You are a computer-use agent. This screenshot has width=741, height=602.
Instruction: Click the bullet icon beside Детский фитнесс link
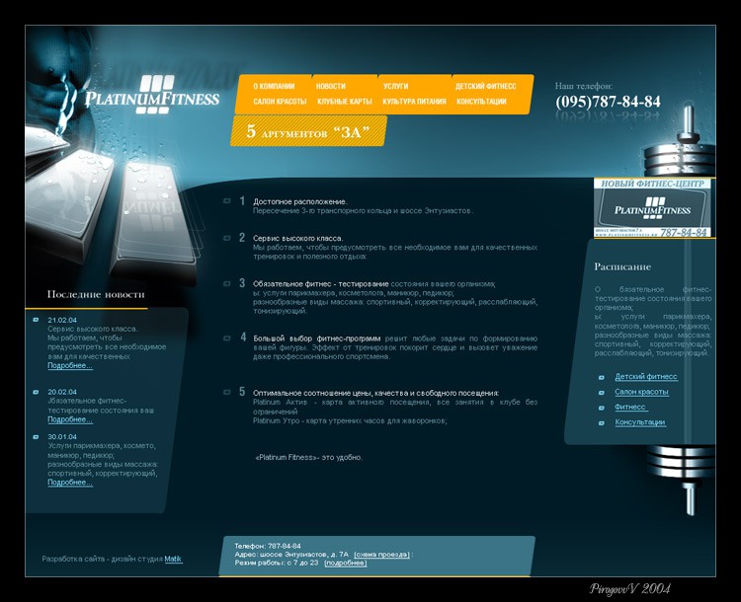pos(602,378)
